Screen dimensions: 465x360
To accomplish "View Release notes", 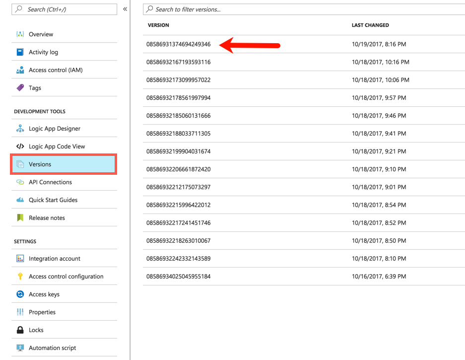I will (64, 218).
